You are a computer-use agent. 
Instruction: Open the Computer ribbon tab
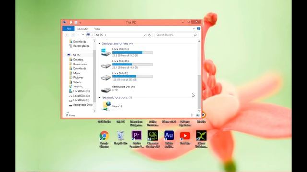(83, 29)
